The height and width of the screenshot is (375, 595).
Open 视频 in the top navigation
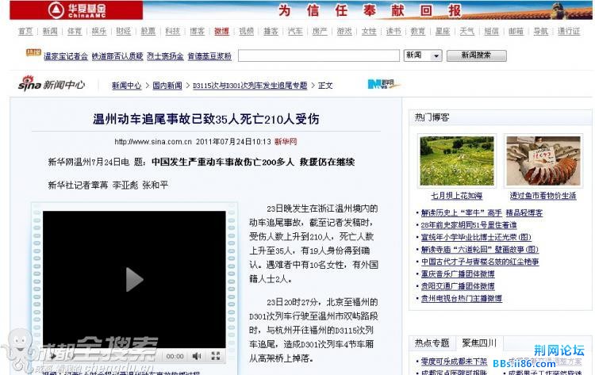[x=246, y=32]
